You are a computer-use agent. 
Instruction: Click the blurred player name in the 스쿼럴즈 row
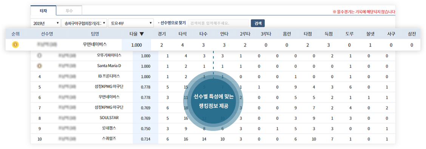(x=67, y=139)
